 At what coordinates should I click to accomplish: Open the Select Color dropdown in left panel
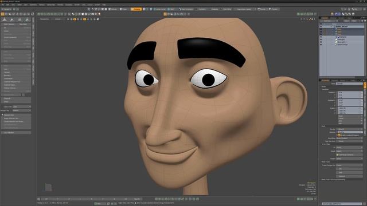click(x=22, y=107)
